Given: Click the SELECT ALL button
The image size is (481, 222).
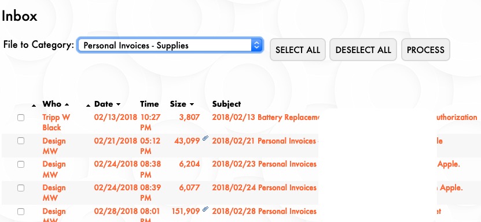Looking at the screenshot, I should [298, 50].
